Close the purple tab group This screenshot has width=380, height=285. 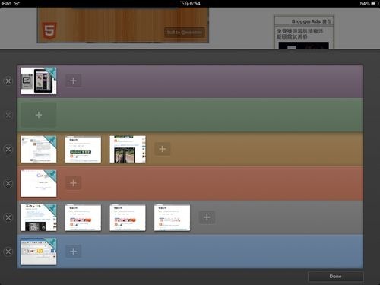[8, 81]
